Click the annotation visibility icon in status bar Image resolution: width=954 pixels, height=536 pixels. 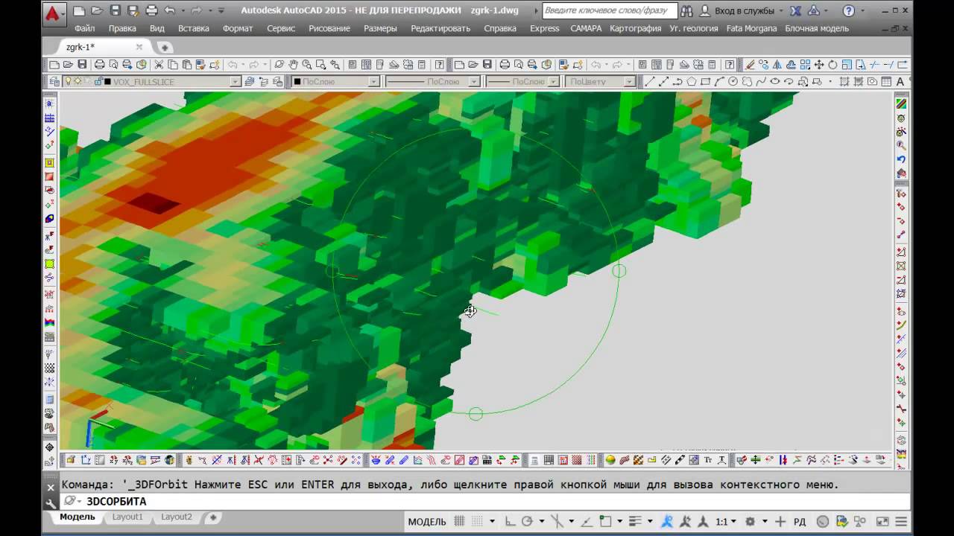[x=667, y=522]
